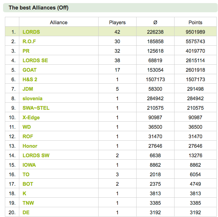Select the DE alliance link

tap(26, 212)
